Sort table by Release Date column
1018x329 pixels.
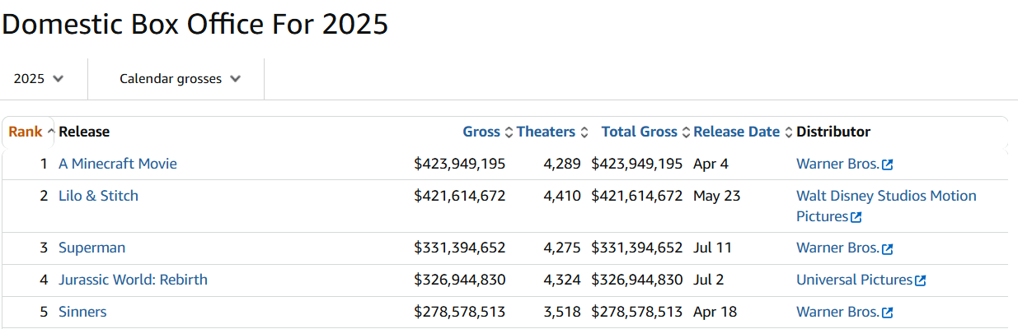click(x=736, y=132)
